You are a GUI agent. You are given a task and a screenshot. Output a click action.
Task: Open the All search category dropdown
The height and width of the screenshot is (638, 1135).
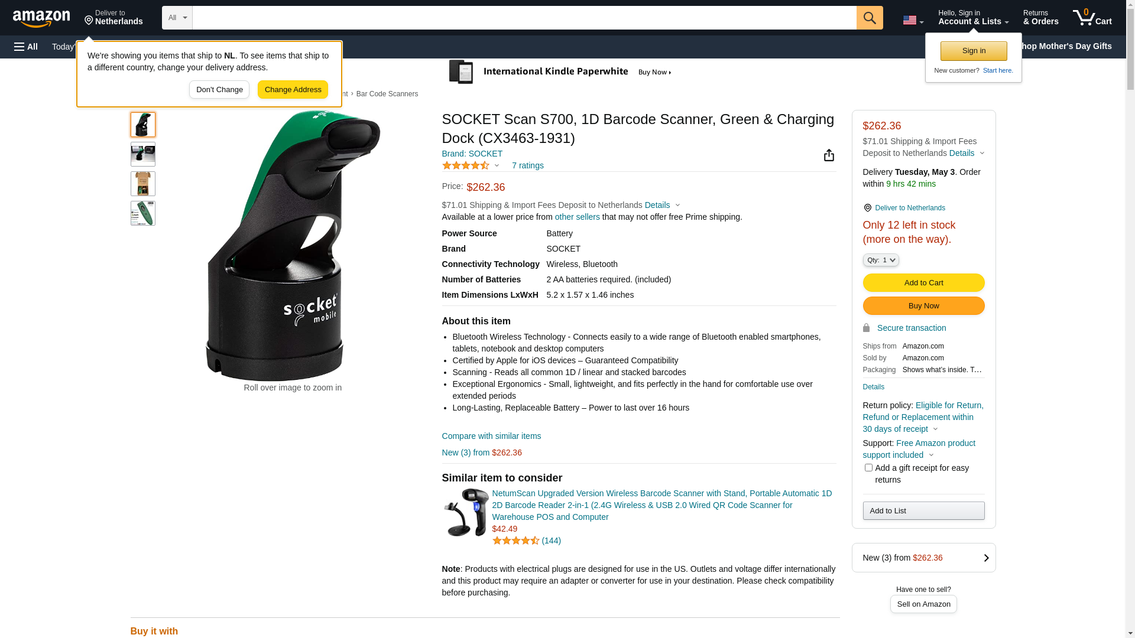[x=177, y=18]
